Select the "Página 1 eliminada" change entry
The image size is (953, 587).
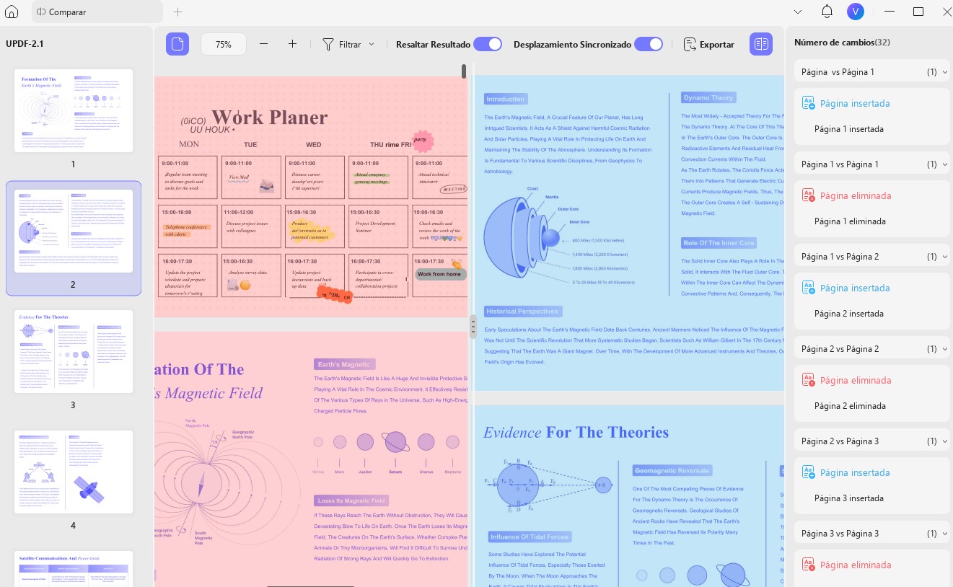[x=872, y=208]
